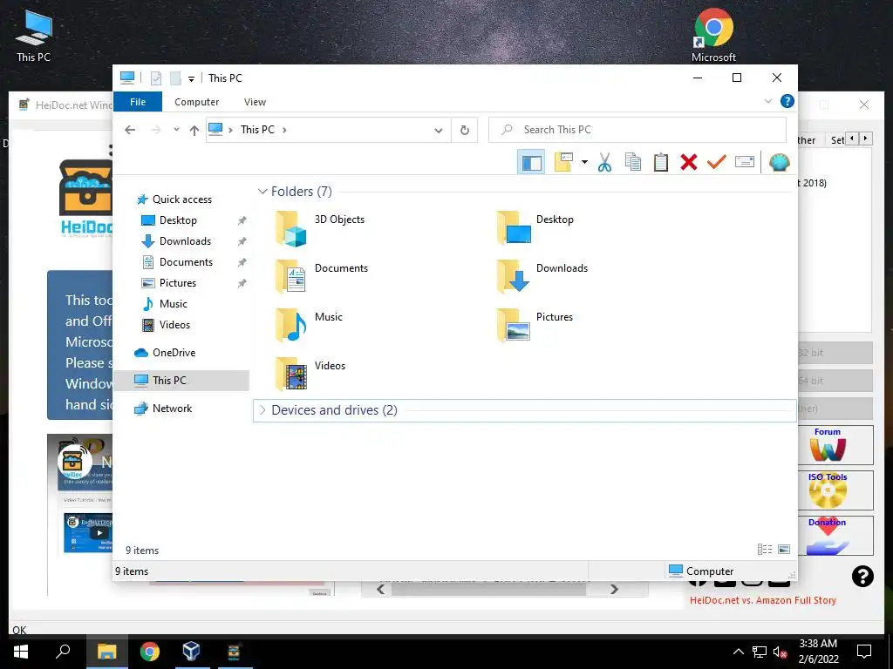Open the File menu tab

[x=138, y=102]
